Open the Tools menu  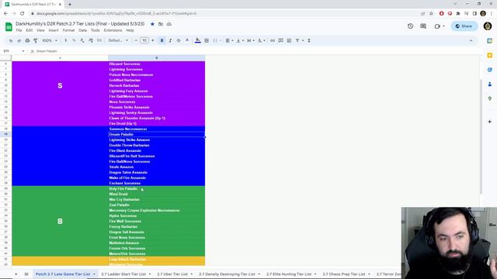click(x=95, y=30)
